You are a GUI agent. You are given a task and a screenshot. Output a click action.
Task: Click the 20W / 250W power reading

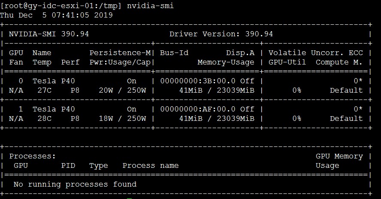(122, 90)
